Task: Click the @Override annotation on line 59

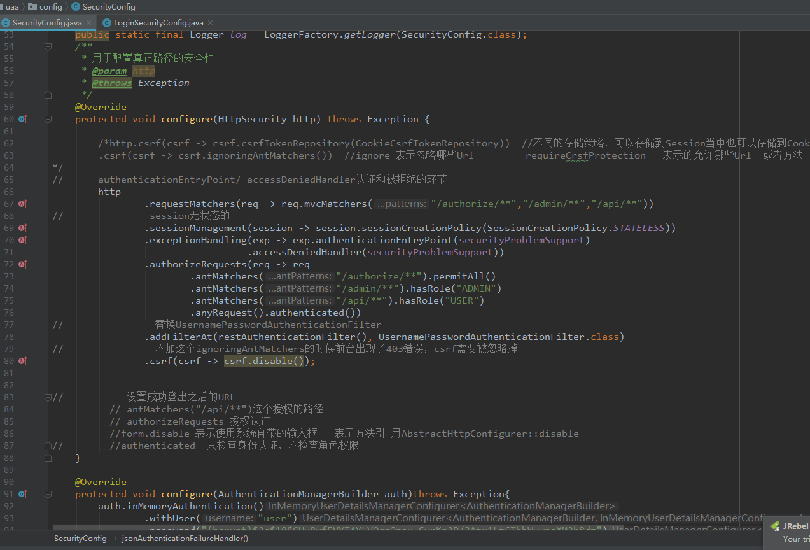Action: [101, 107]
